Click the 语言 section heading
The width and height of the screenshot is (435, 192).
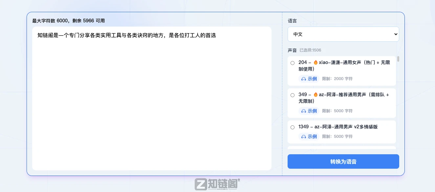[292, 21]
